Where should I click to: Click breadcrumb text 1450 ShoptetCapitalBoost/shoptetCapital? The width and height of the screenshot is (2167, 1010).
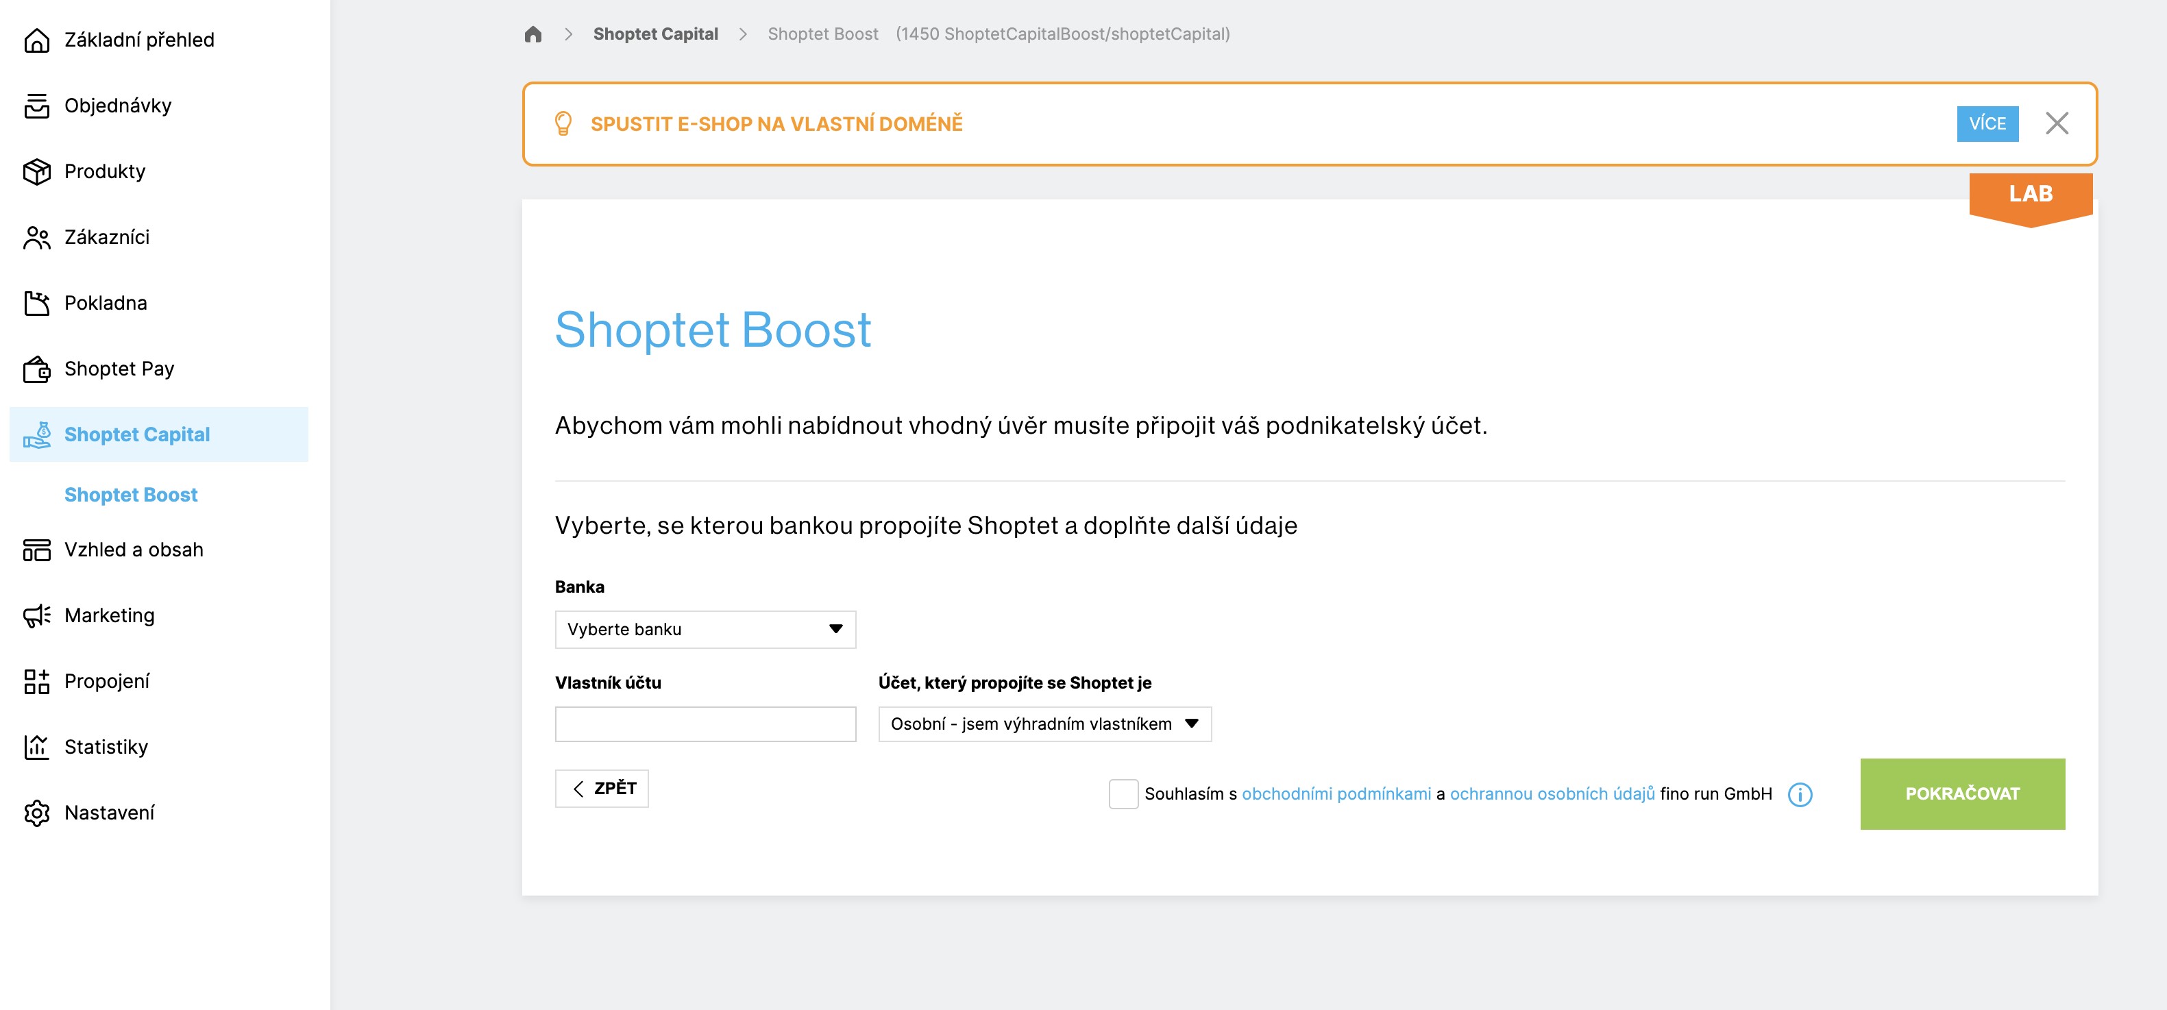coord(1062,34)
